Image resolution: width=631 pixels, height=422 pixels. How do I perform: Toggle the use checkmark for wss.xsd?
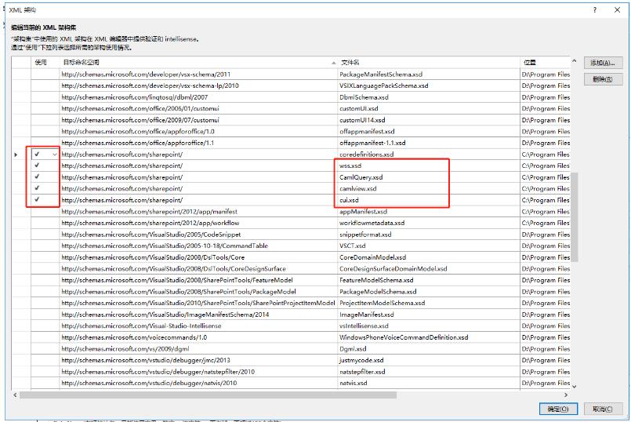(37, 165)
